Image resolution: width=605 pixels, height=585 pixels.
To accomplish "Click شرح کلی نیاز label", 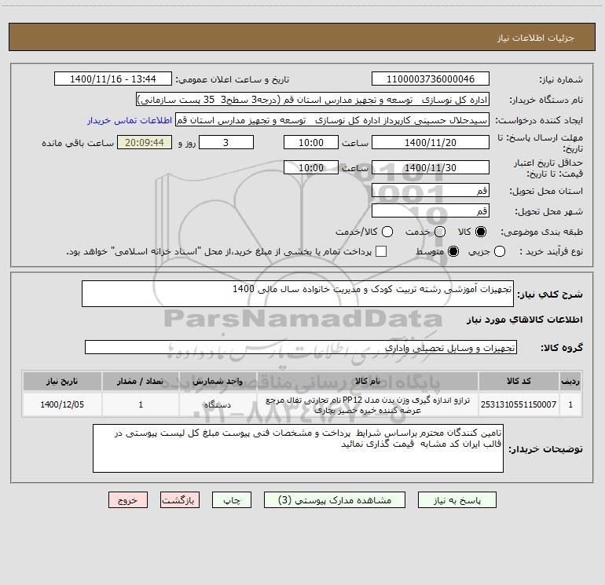I will point(550,294).
